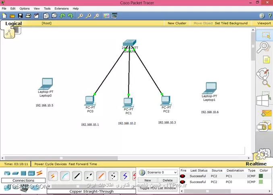Click the New scenario button

click(x=148, y=181)
